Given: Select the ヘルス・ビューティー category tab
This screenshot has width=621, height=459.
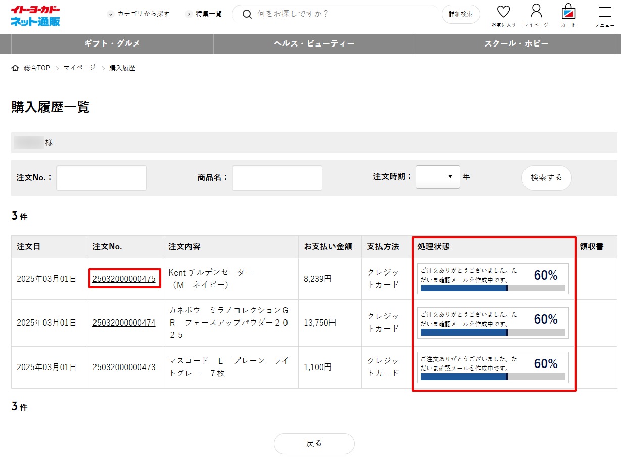Looking at the screenshot, I should coord(314,44).
